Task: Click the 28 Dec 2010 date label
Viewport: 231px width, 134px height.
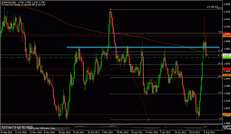Action: point(65,133)
